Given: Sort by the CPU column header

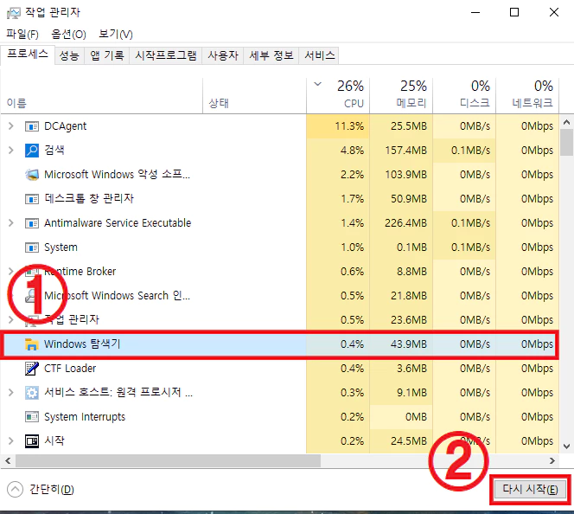Looking at the screenshot, I should 338,95.
